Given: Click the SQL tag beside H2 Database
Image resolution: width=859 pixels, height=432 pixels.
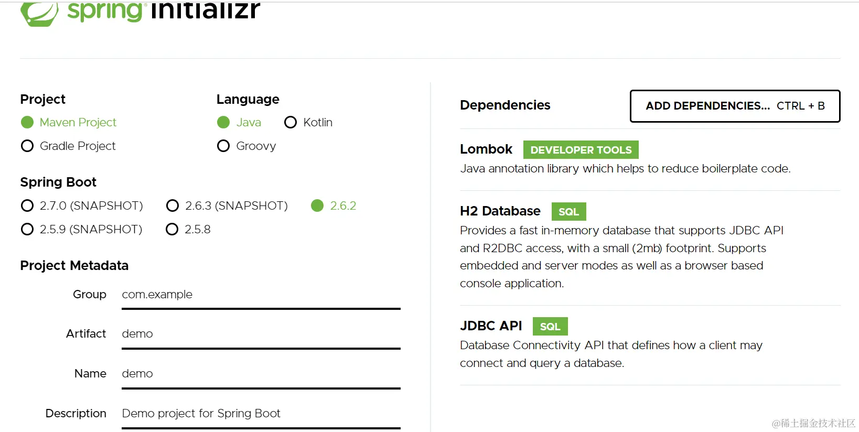Looking at the screenshot, I should pos(568,212).
